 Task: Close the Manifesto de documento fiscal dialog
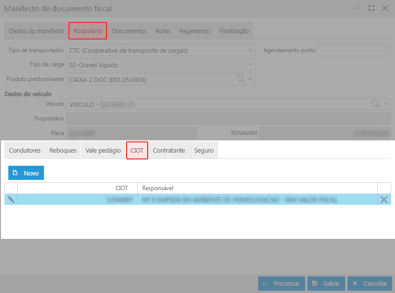click(384, 8)
